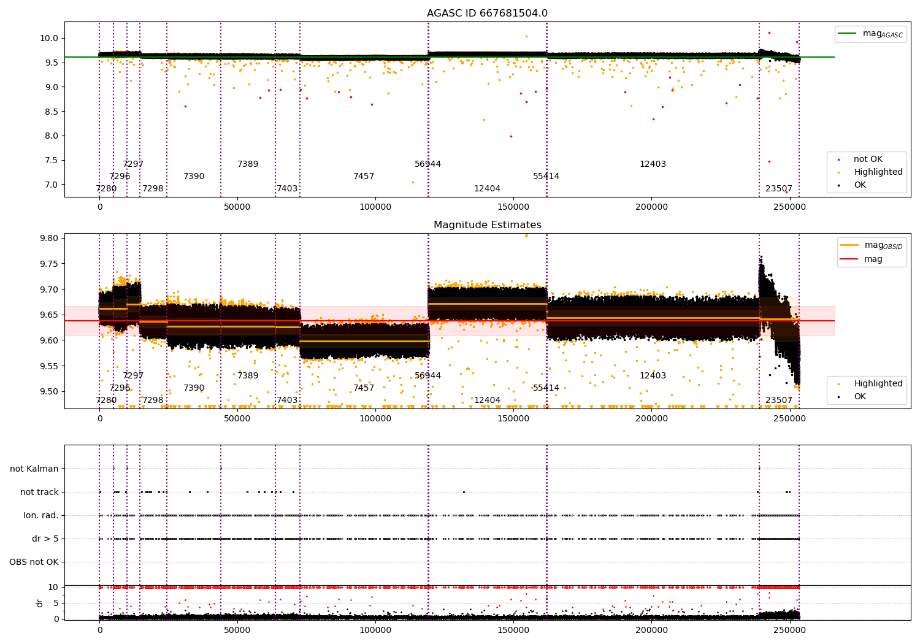Image resolution: width=920 pixels, height=644 pixels.
Task: Click 'Highlighted' in the middle plot legend
Action: pyautogui.click(x=872, y=384)
